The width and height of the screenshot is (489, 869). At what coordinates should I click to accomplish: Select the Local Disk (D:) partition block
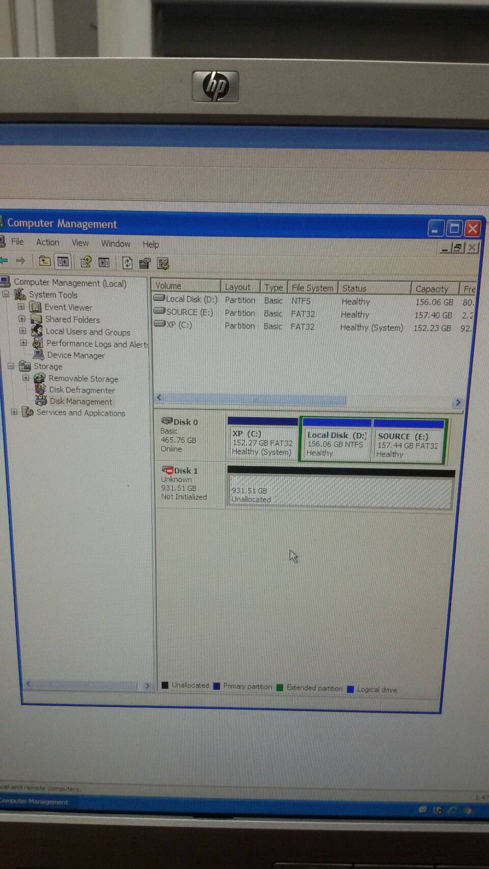click(337, 441)
